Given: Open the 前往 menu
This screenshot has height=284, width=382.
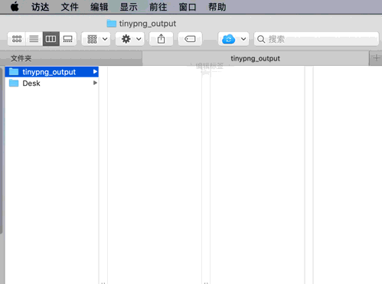Looking at the screenshot, I should click(158, 7).
